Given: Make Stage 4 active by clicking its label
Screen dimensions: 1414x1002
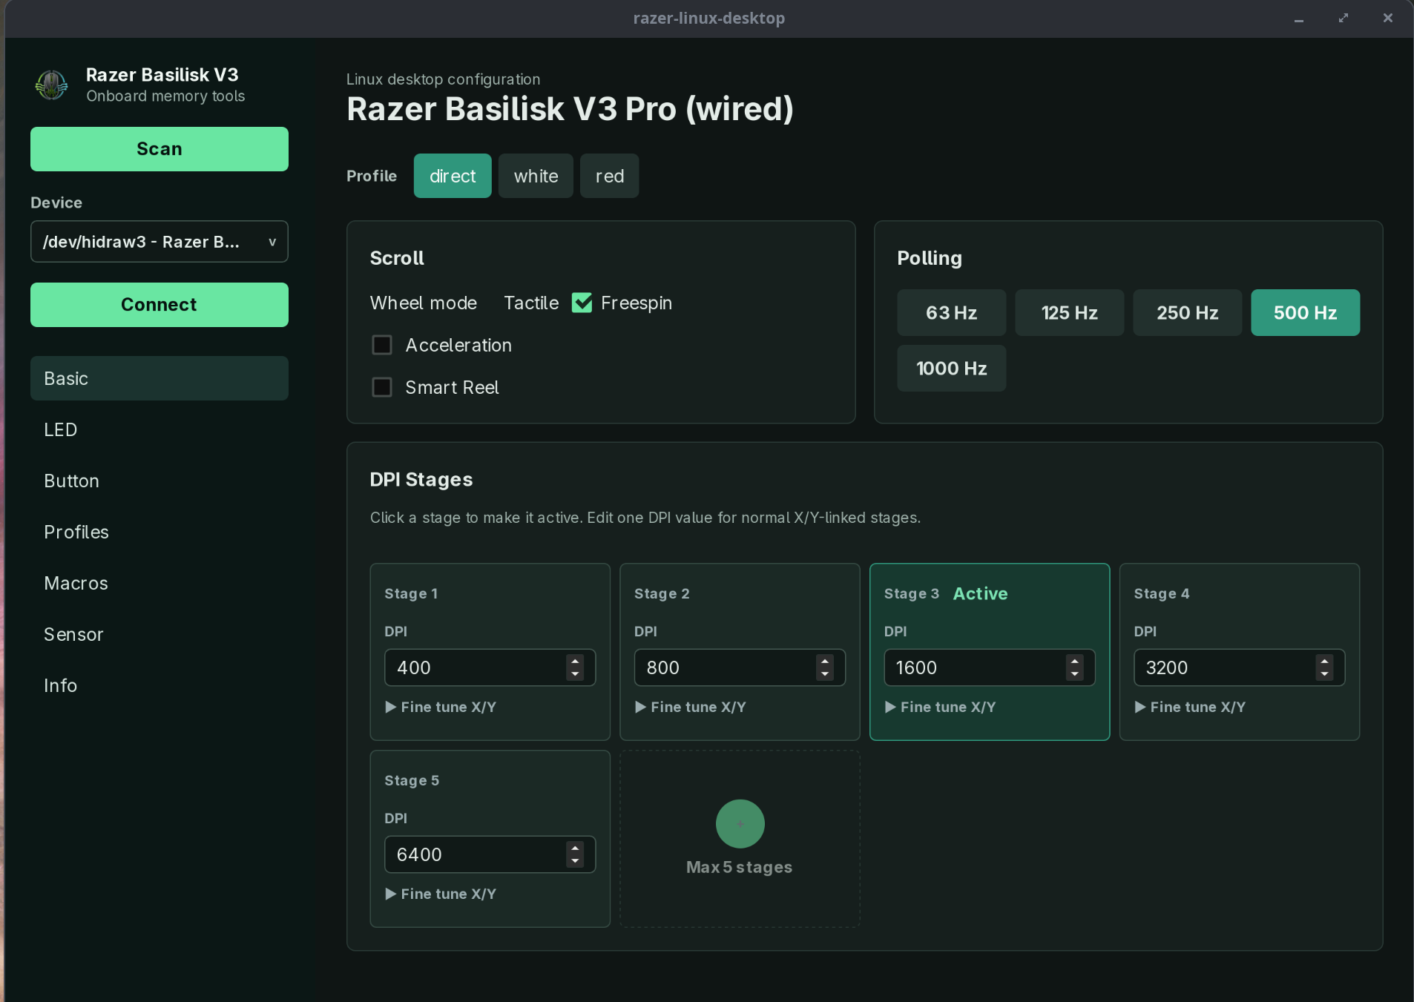Looking at the screenshot, I should tap(1162, 593).
